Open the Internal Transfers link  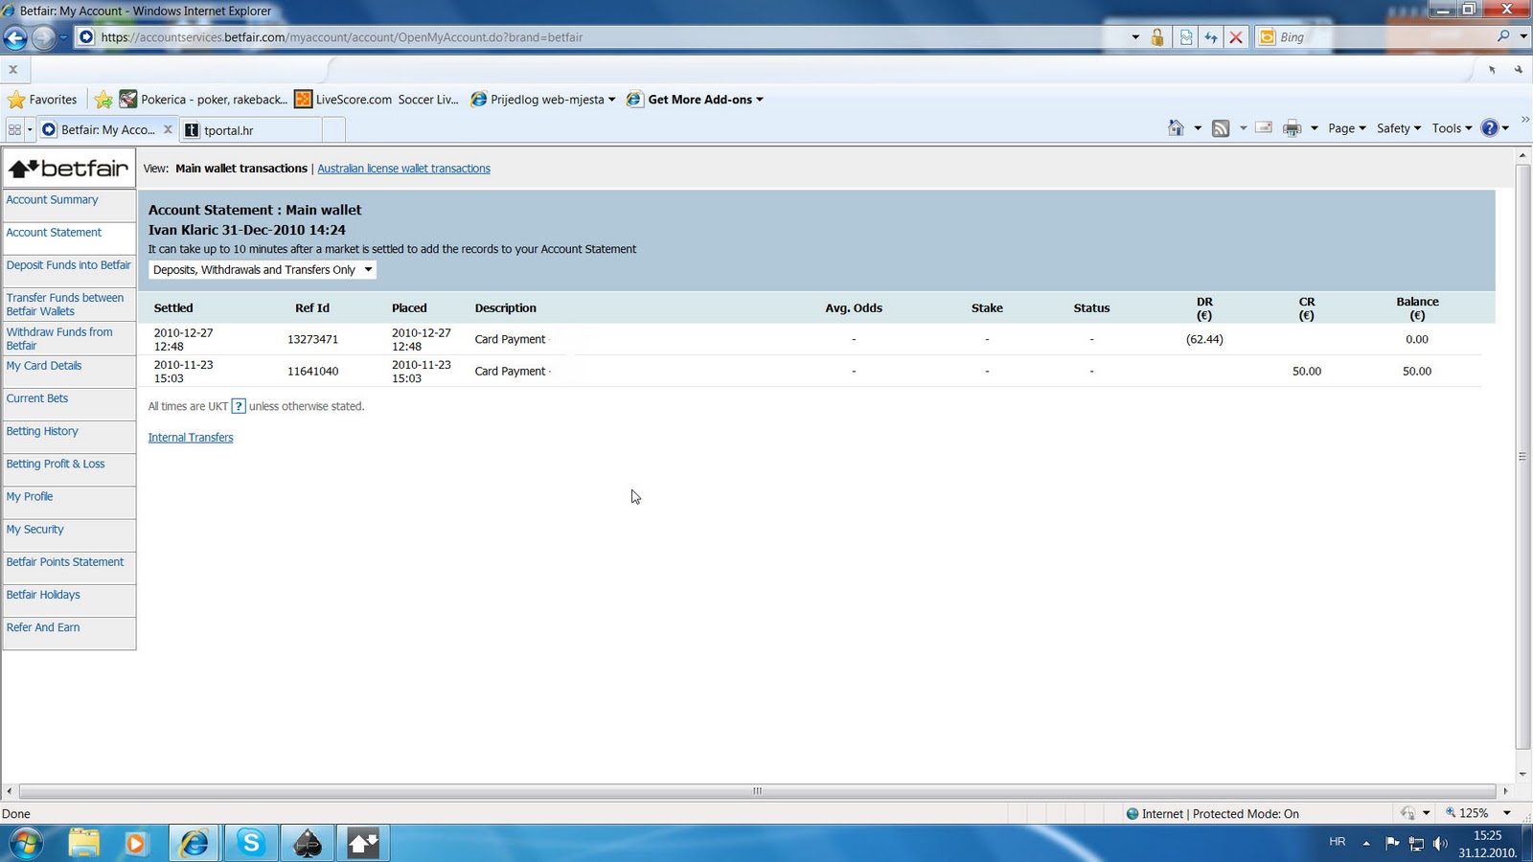coord(191,438)
